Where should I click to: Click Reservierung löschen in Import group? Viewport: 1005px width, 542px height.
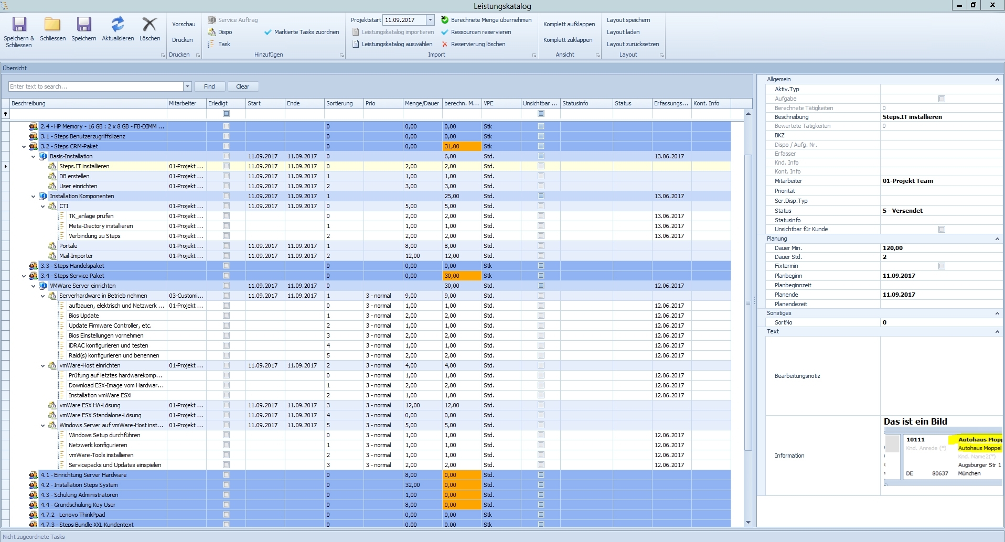(x=477, y=44)
